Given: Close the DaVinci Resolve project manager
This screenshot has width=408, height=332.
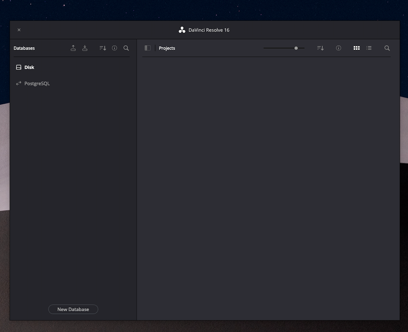Looking at the screenshot, I should point(19,30).
